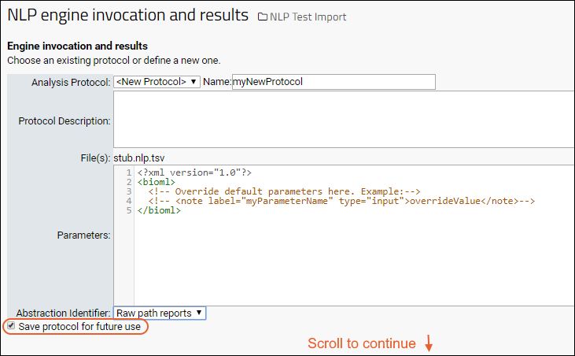Click the opening bioml tag on line 2
Screen dimensions: 575x356
point(157,182)
